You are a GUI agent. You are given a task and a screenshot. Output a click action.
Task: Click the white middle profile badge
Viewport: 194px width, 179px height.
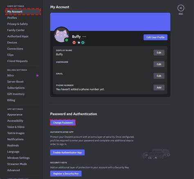pyautogui.click(x=79, y=43)
